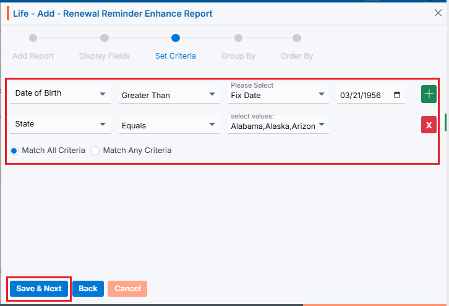Expand the State field dropdown
449x306 pixels.
pos(60,124)
